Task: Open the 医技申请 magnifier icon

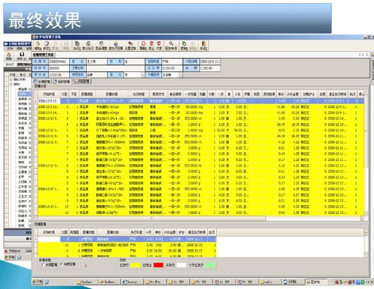Action: pos(171,45)
